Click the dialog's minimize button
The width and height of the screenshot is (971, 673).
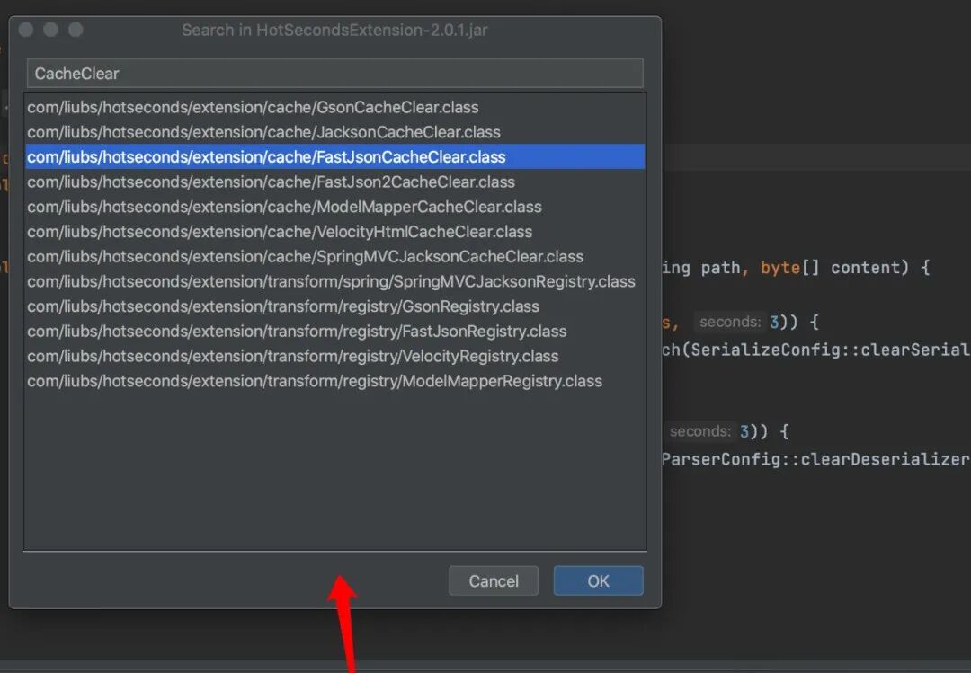(50, 30)
